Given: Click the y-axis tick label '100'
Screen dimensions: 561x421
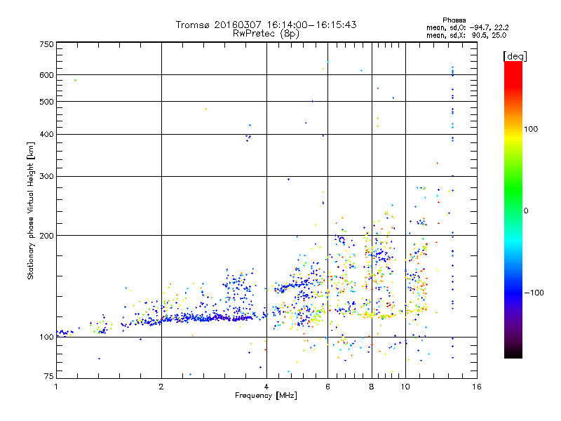Looking at the screenshot, I should click(47, 337).
